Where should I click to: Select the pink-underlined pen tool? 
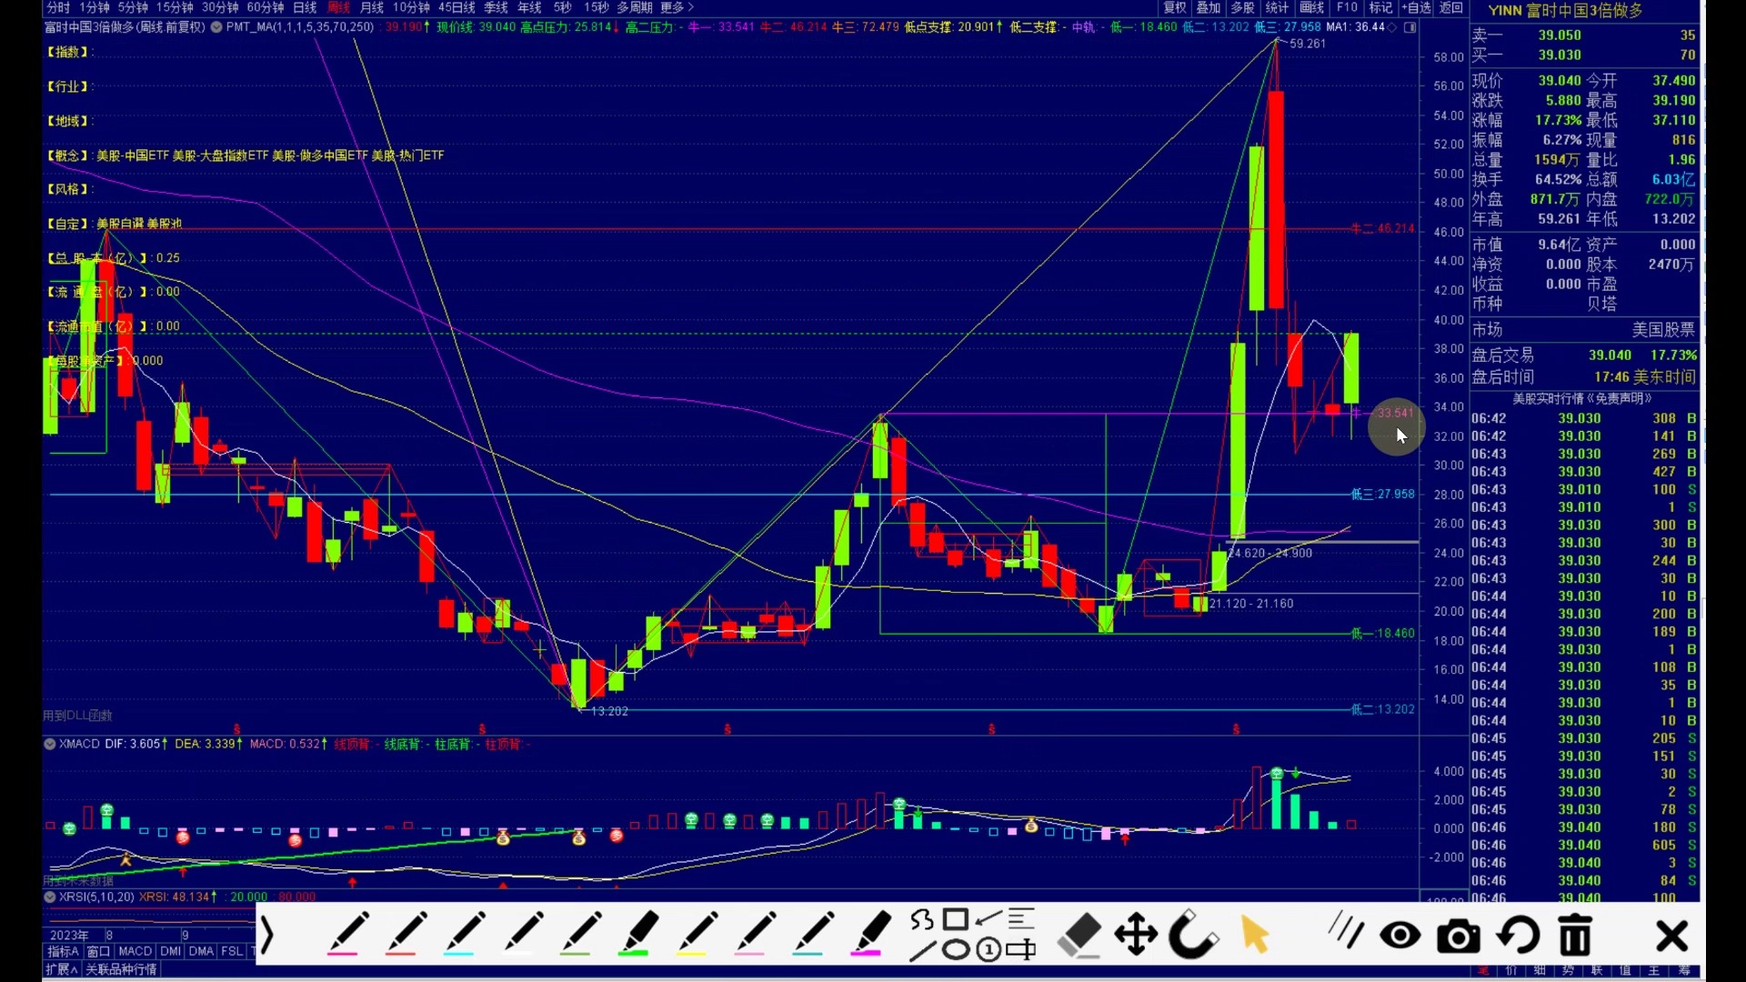point(346,934)
